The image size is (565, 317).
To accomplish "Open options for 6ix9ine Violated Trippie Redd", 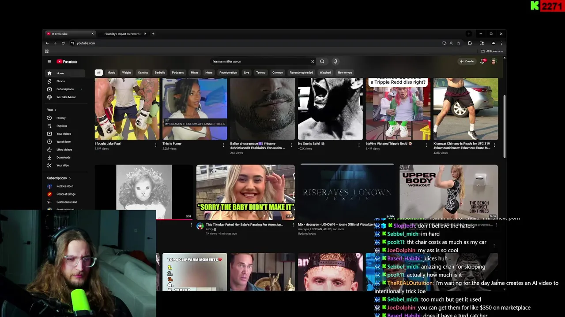I will [x=426, y=145].
